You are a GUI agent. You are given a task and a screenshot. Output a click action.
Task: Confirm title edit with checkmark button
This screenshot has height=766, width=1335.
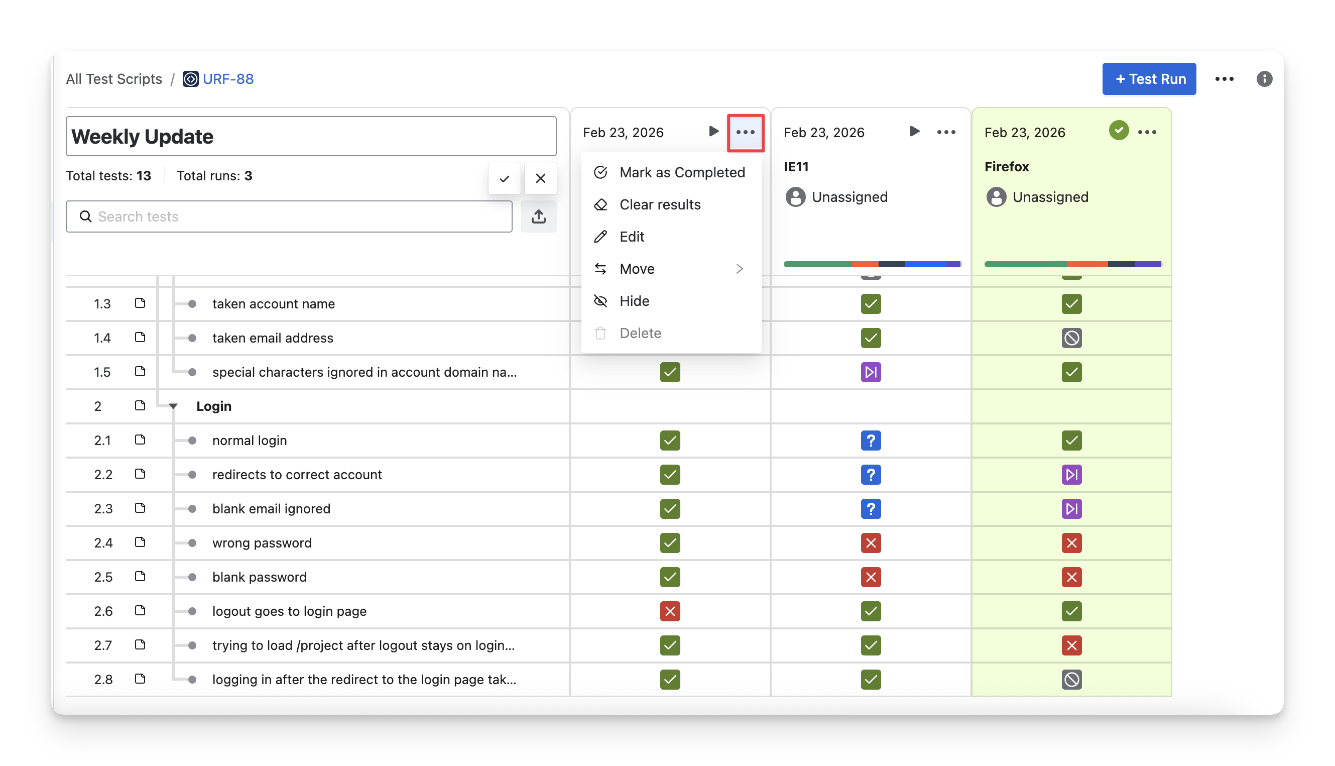(504, 178)
